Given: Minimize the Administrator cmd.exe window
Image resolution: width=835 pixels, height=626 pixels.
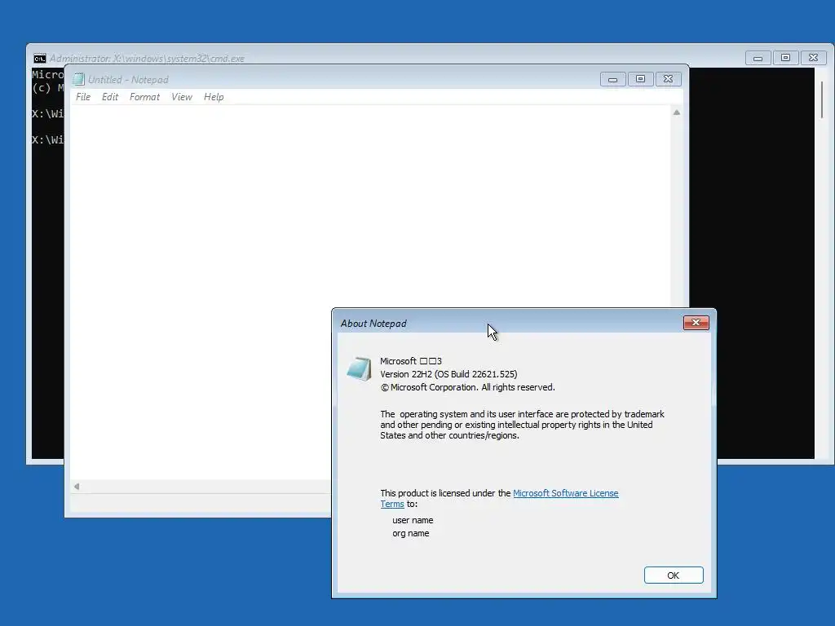Looking at the screenshot, I should click(758, 58).
